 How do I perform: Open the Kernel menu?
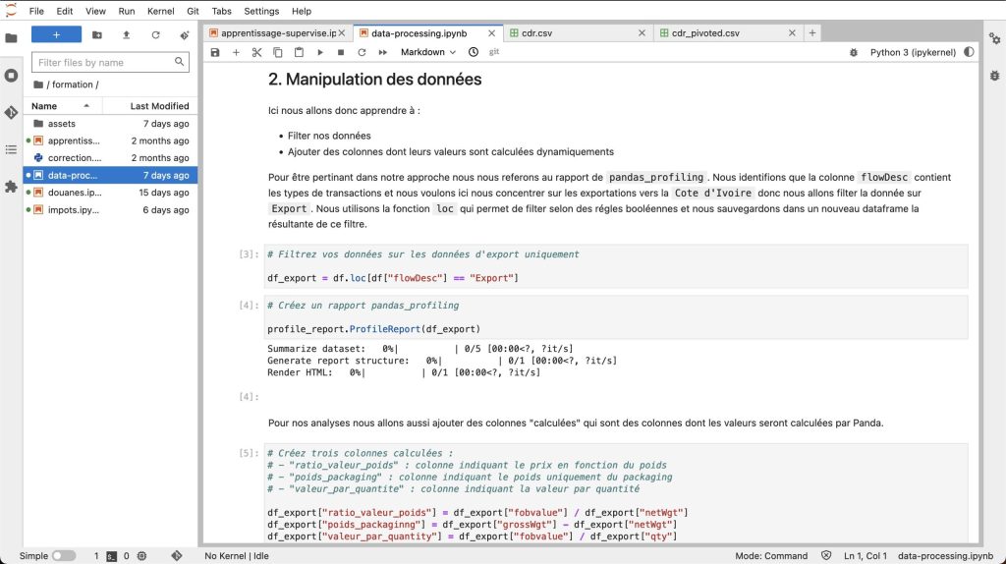tap(160, 11)
